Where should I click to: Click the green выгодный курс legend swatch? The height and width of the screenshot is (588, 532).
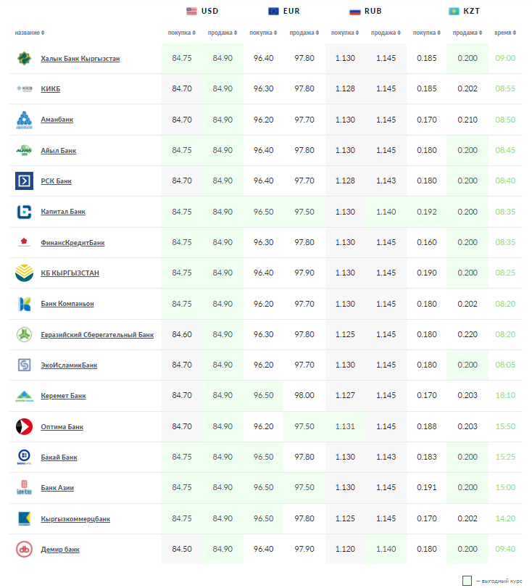[467, 580]
